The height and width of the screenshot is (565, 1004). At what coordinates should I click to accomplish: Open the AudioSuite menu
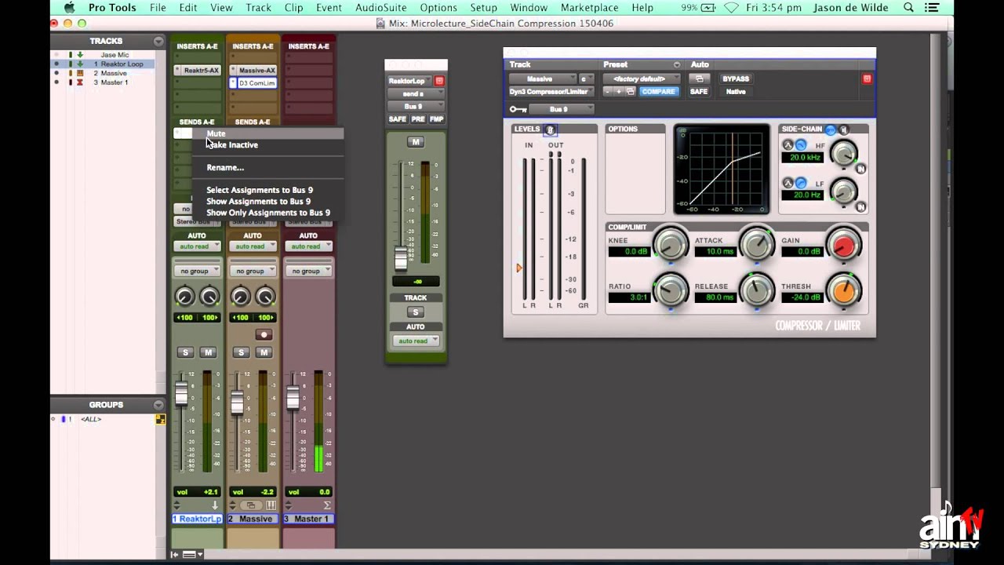pos(380,8)
